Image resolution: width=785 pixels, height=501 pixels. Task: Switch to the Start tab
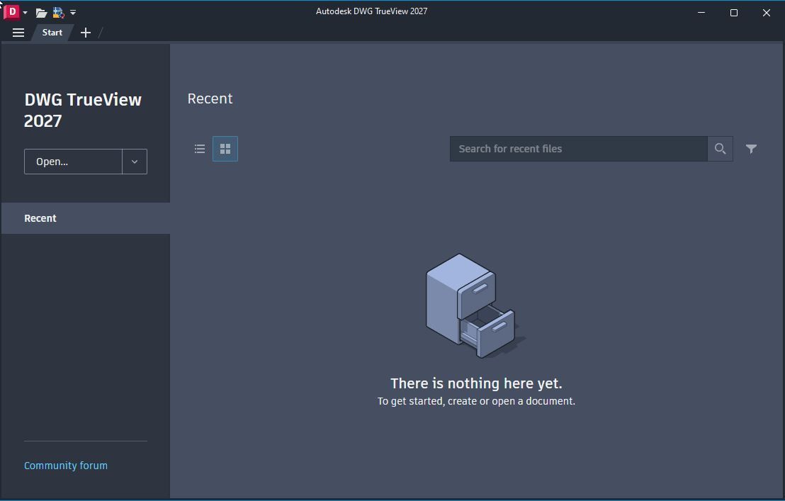pyautogui.click(x=52, y=33)
